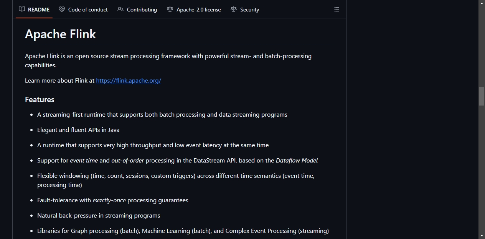Click the italic 'out-of-order' text
The image size is (485, 239).
[x=127, y=161]
